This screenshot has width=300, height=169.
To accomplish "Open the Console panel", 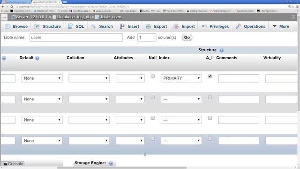I will (14, 164).
